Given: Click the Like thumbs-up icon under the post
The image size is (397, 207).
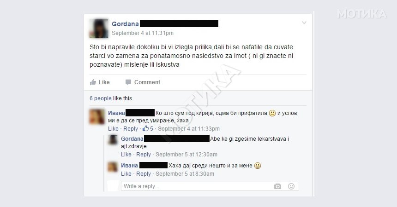Looking at the screenshot, I should click(x=93, y=82).
